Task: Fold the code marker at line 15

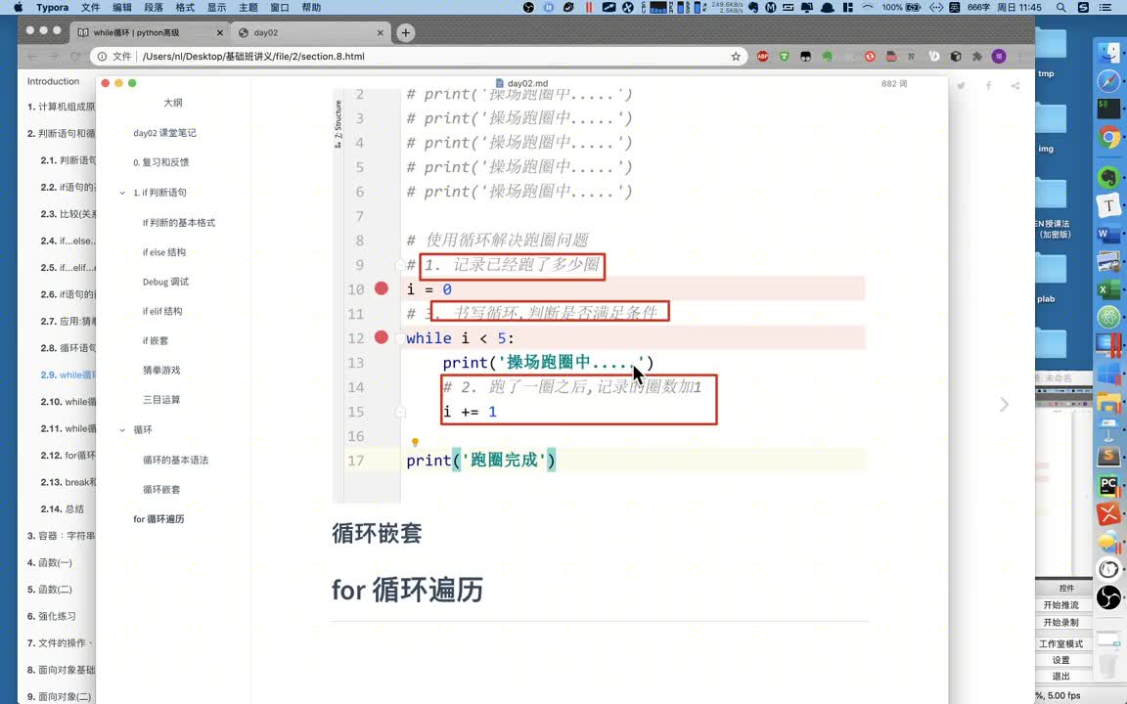Action: pyautogui.click(x=400, y=413)
